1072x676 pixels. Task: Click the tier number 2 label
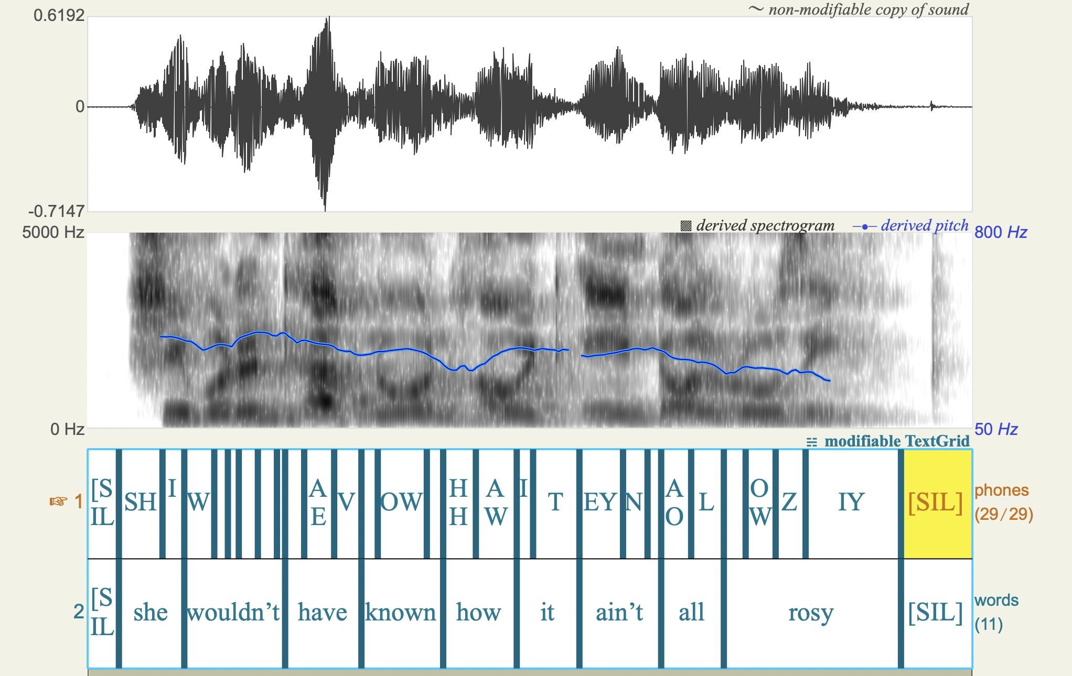click(79, 612)
